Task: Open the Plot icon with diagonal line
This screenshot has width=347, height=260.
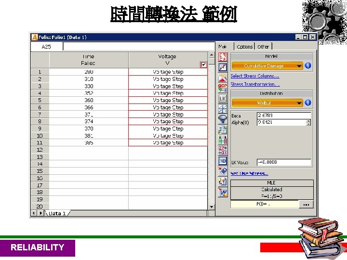Action: click(223, 67)
